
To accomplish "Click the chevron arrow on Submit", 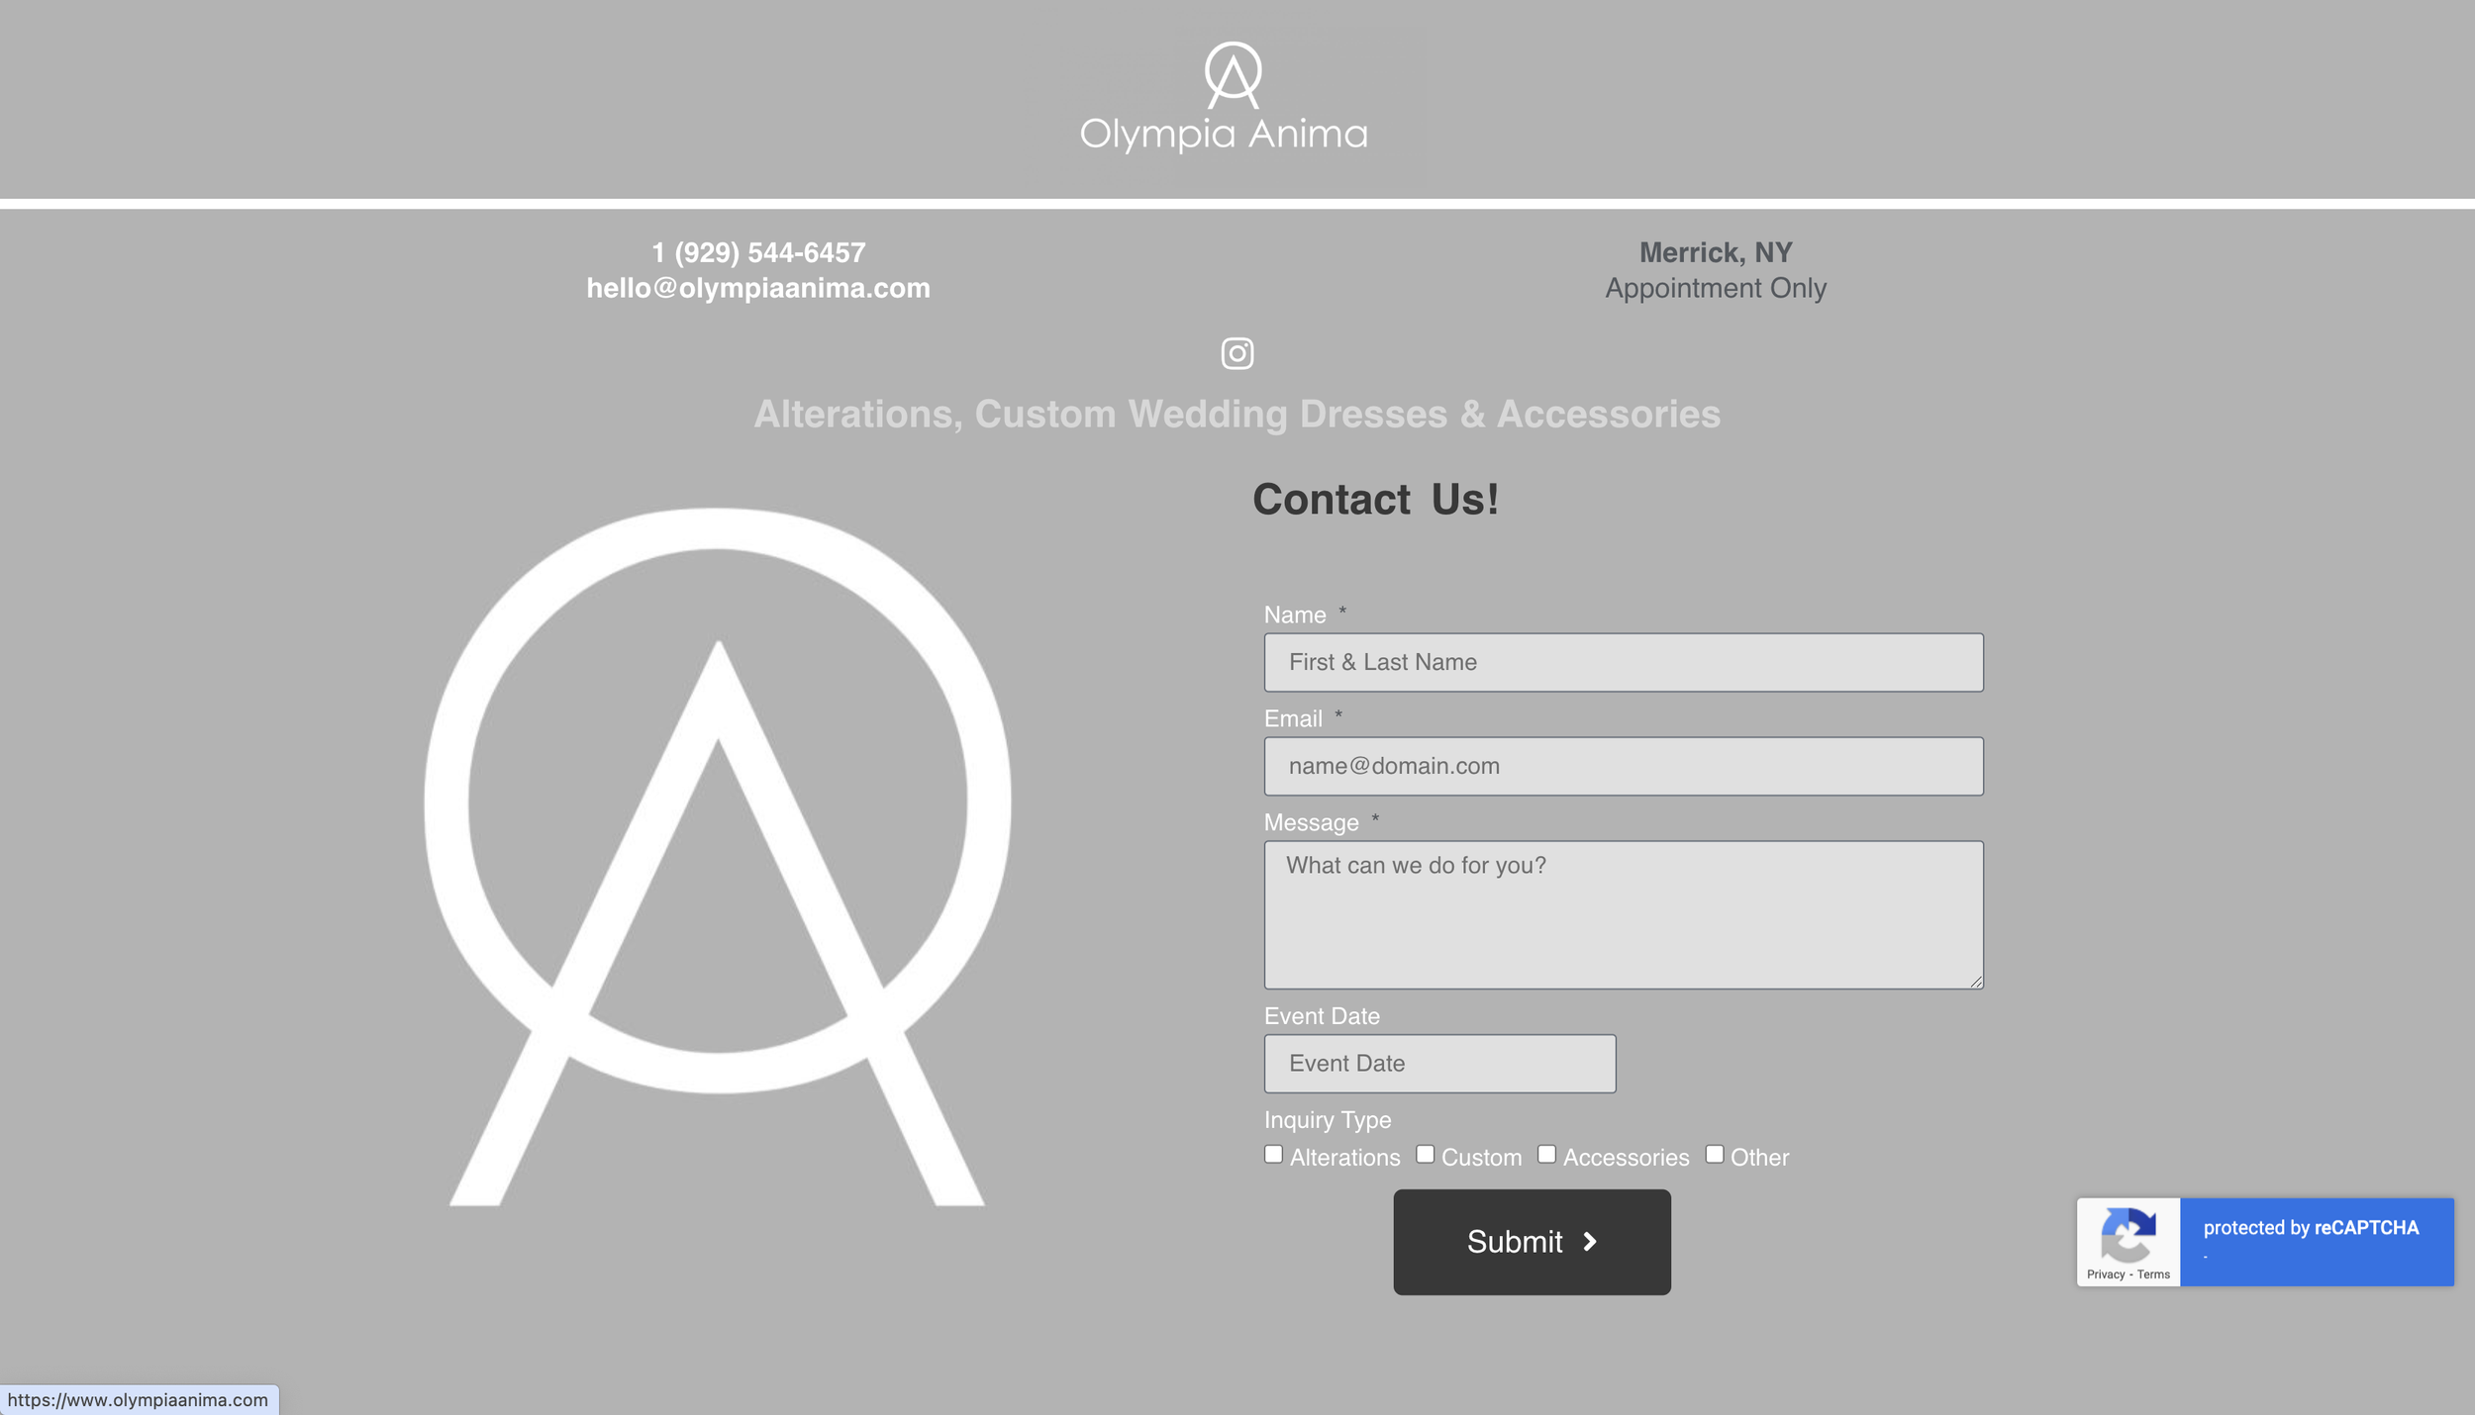I will click(x=1590, y=1242).
